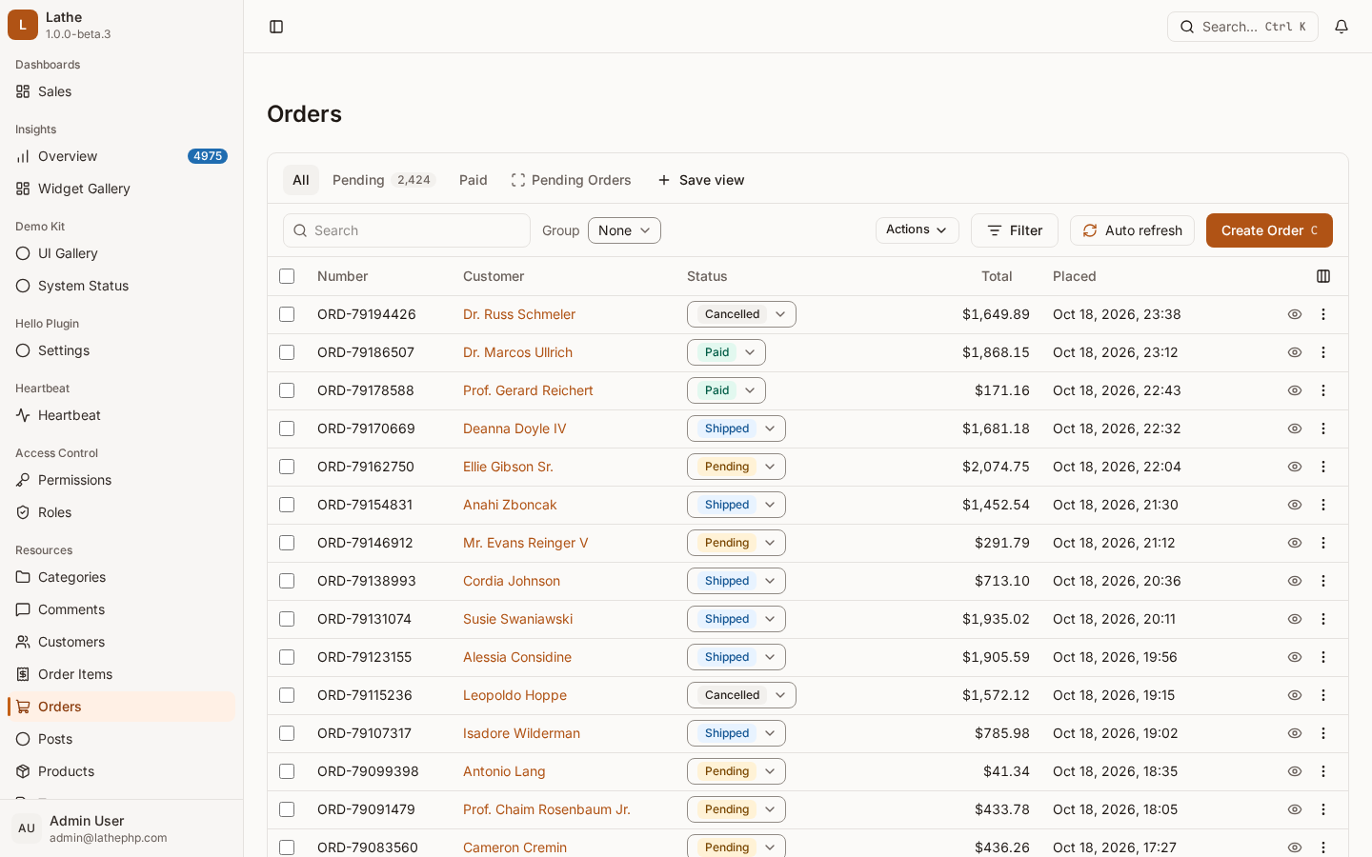The height and width of the screenshot is (857, 1372).
Task: Open Widget Gallery page
Action: [121, 189]
